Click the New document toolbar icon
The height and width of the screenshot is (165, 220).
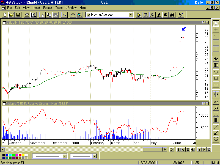[x=5, y=15]
